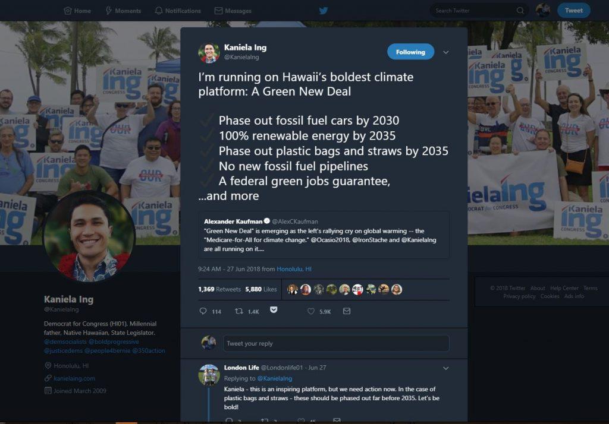Send tweet via direct message envelope
Image resolution: width=609 pixels, height=424 pixels.
click(x=347, y=311)
